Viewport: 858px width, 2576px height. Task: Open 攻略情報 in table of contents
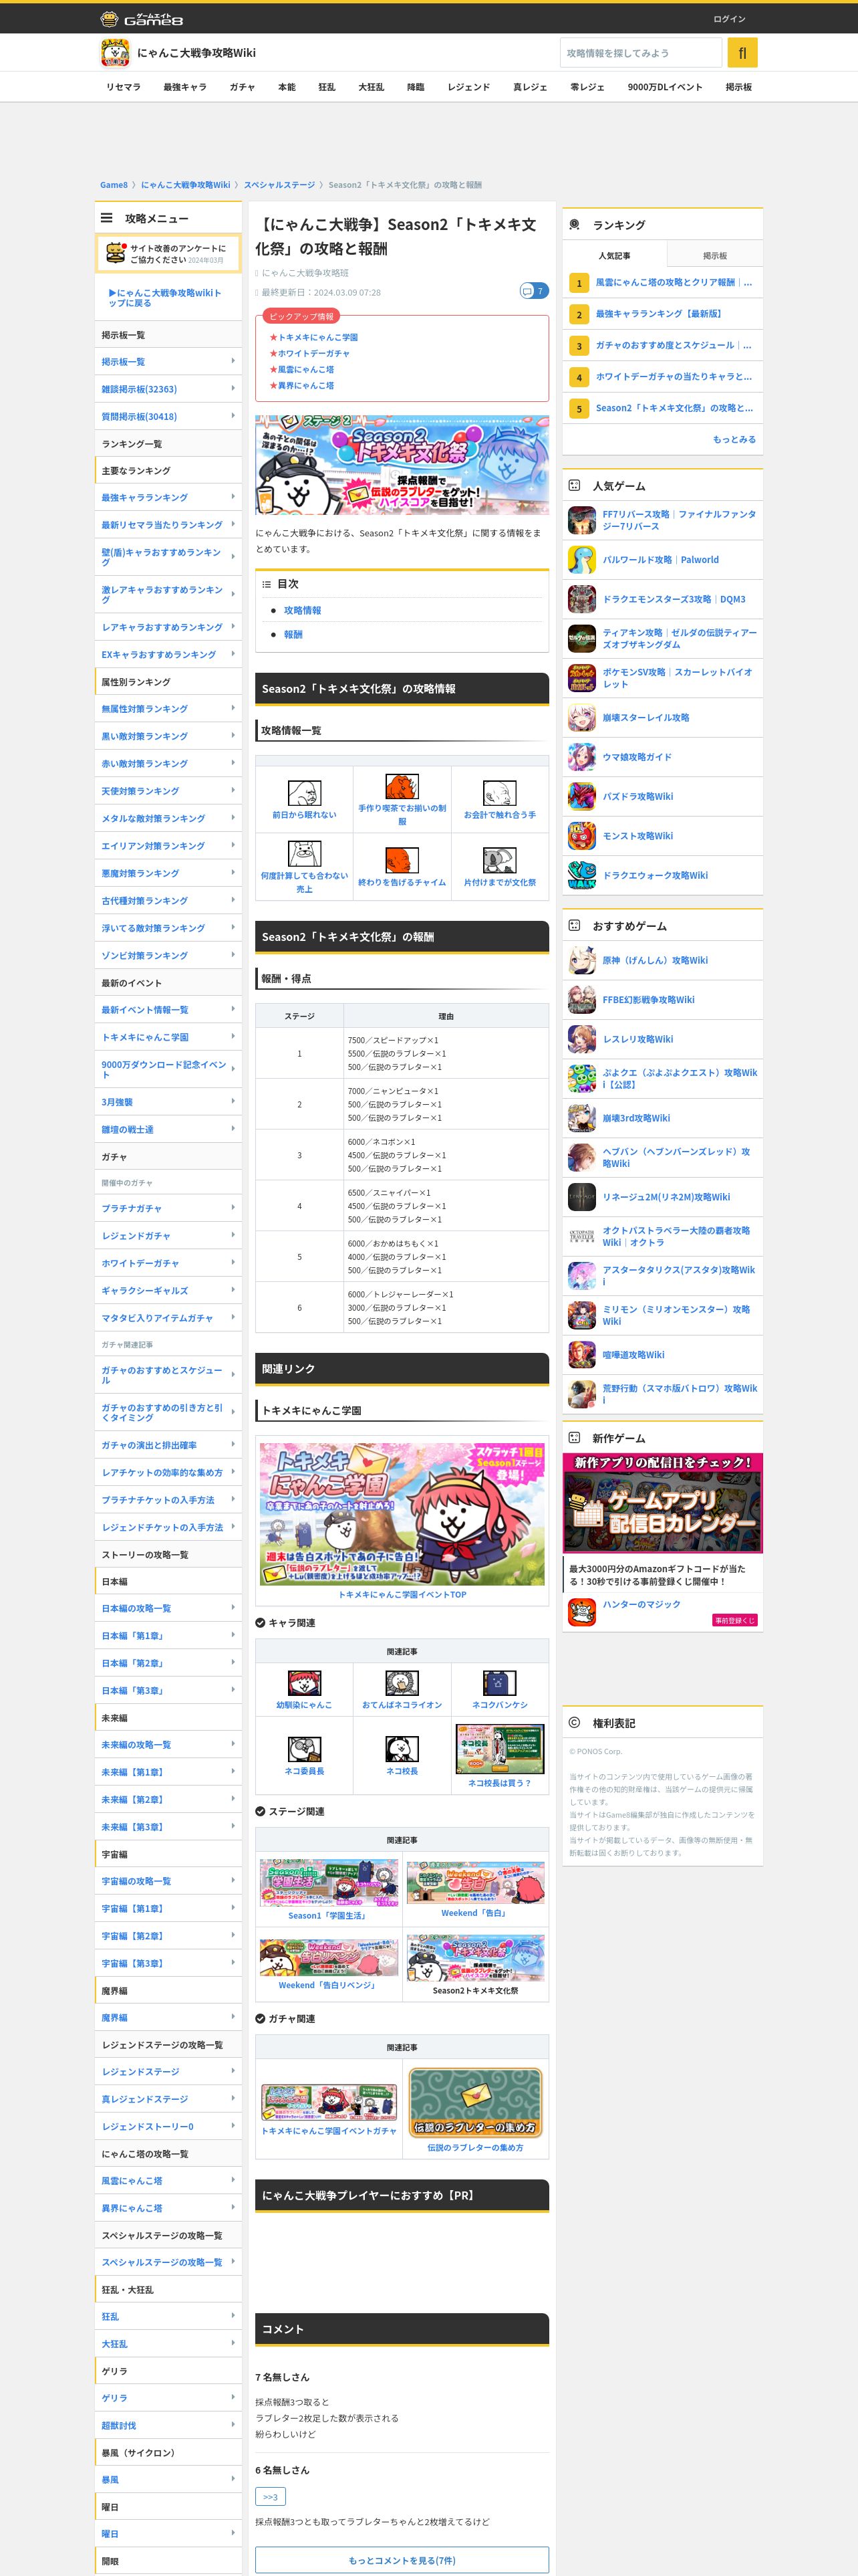coord(303,610)
